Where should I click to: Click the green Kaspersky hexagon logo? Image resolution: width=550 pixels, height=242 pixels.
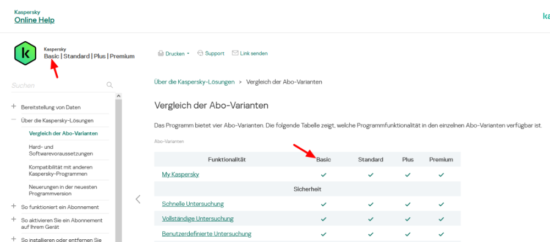[x=25, y=53]
